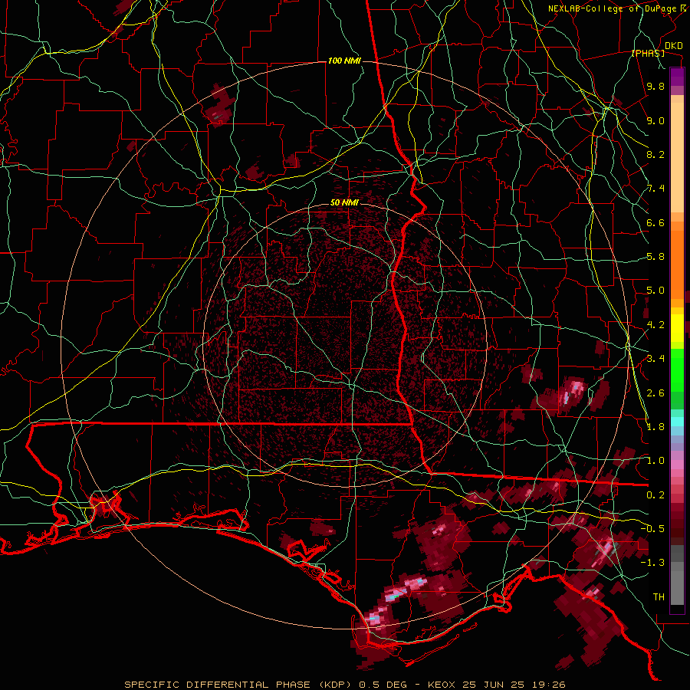Click the 6.6 scale label
690x690 pixels.
point(655,222)
